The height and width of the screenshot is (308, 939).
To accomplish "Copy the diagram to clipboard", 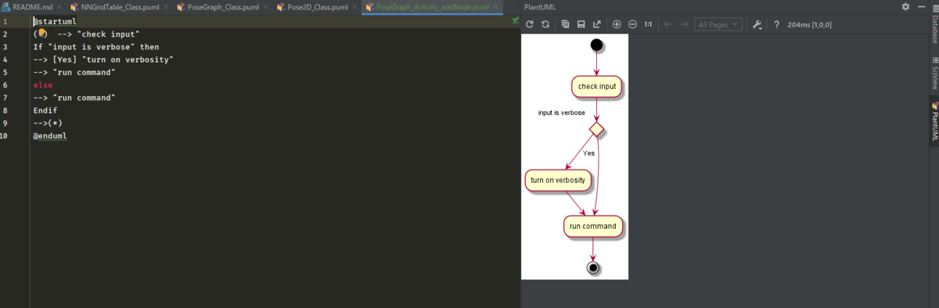I will 566,24.
